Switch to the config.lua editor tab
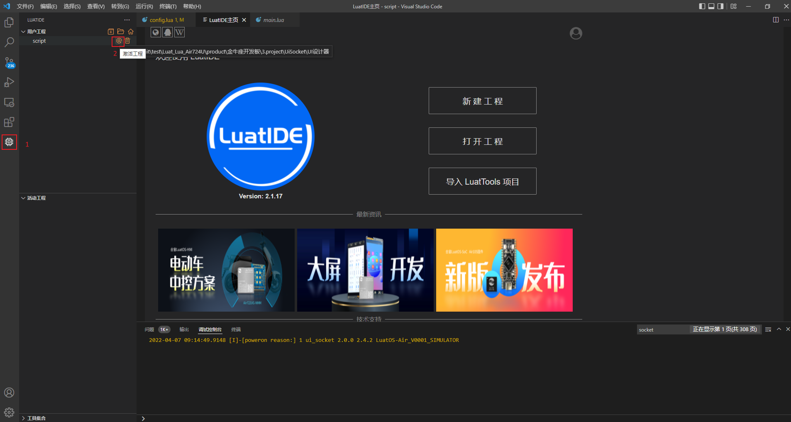This screenshot has height=422, width=791. pyautogui.click(x=166, y=20)
